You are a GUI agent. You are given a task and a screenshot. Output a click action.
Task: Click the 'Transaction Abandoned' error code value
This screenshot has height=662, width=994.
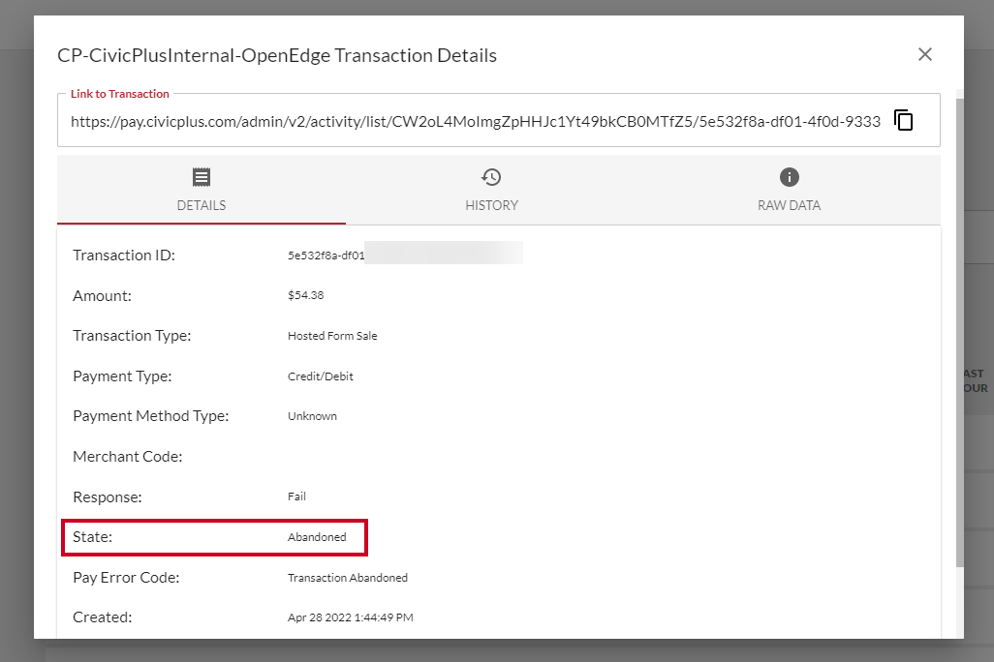348,578
